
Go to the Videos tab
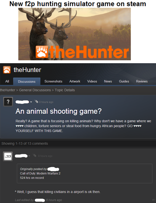click(92, 81)
